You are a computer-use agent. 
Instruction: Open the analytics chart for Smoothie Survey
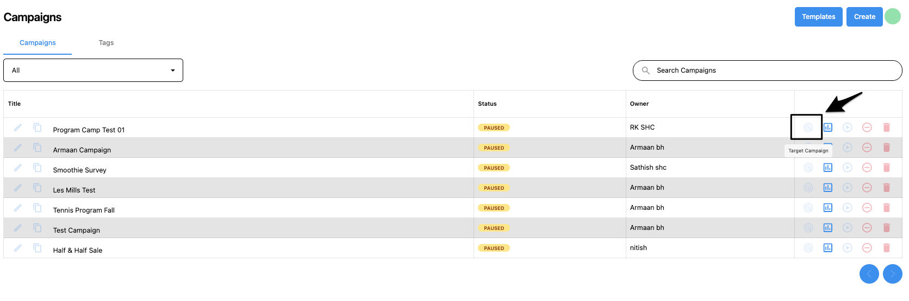click(x=827, y=168)
